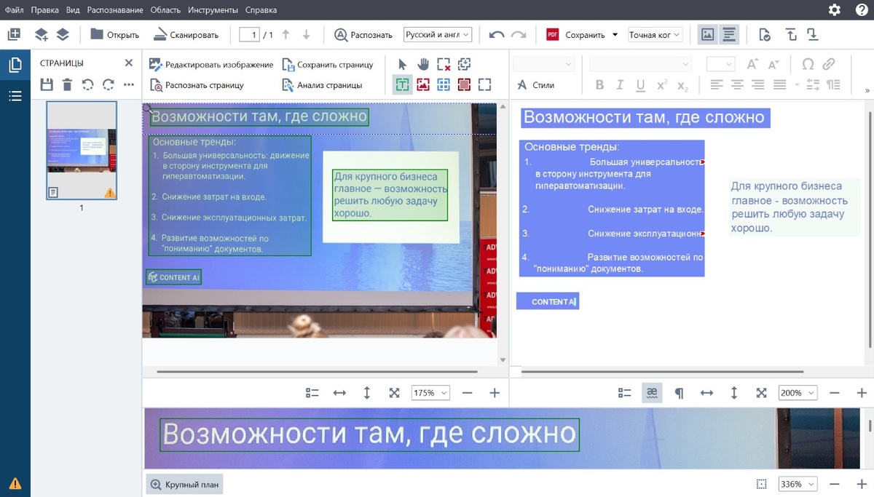Image resolution: width=874 pixels, height=497 pixels.
Task: Open the Крупный план close-up view
Action: tap(184, 483)
